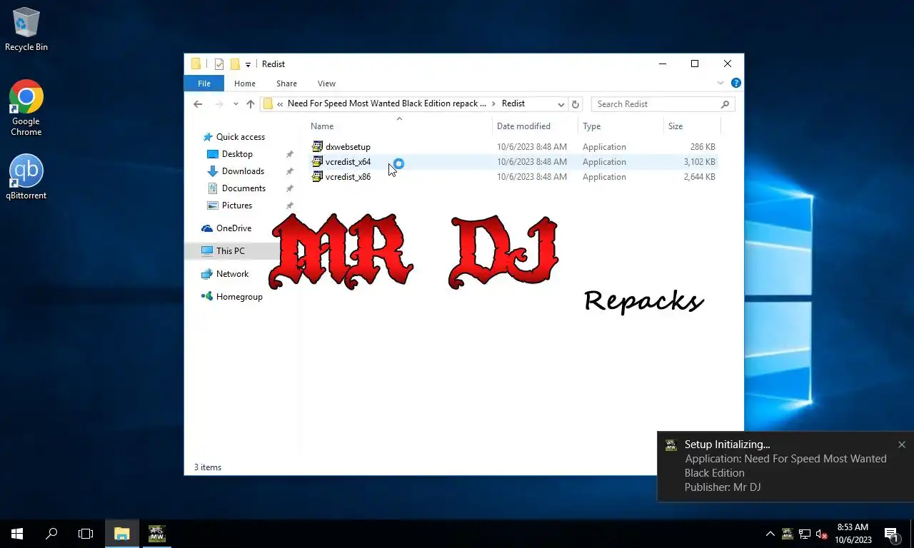This screenshot has width=914, height=548.
Task: Sort by Date modified column header
Action: coord(535,126)
